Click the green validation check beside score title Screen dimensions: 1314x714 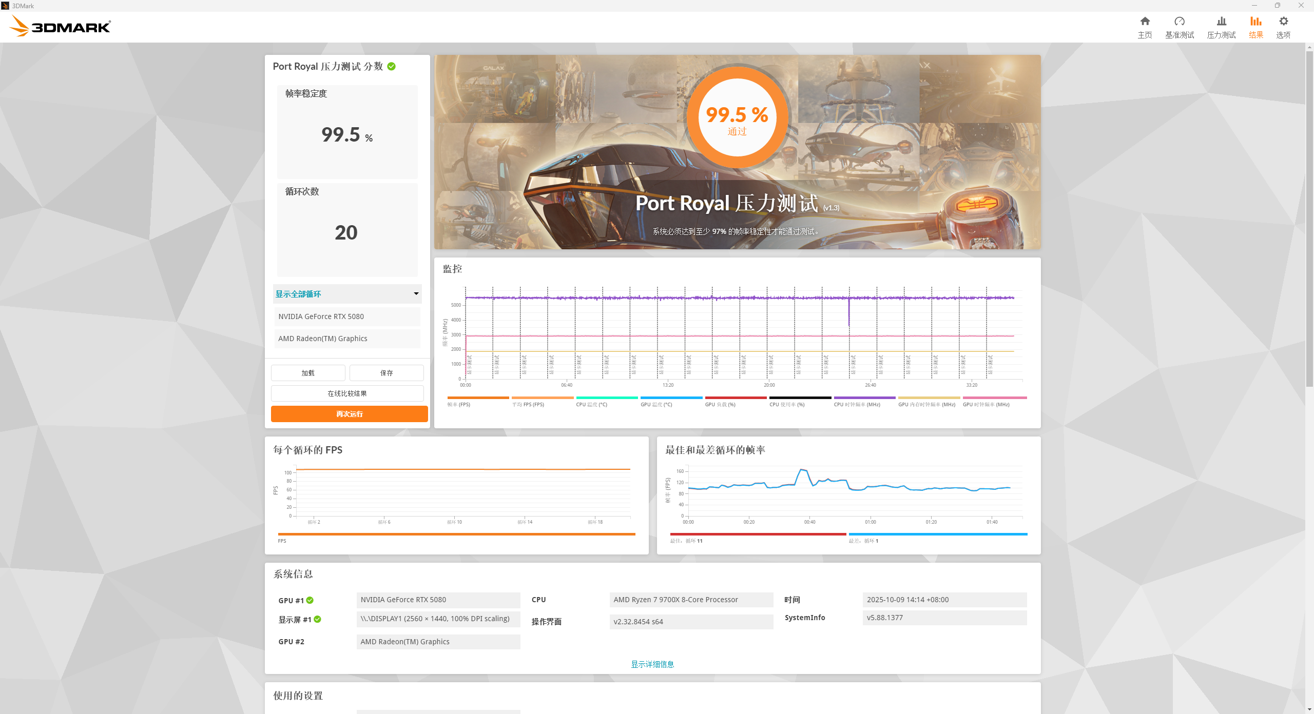pyautogui.click(x=392, y=67)
